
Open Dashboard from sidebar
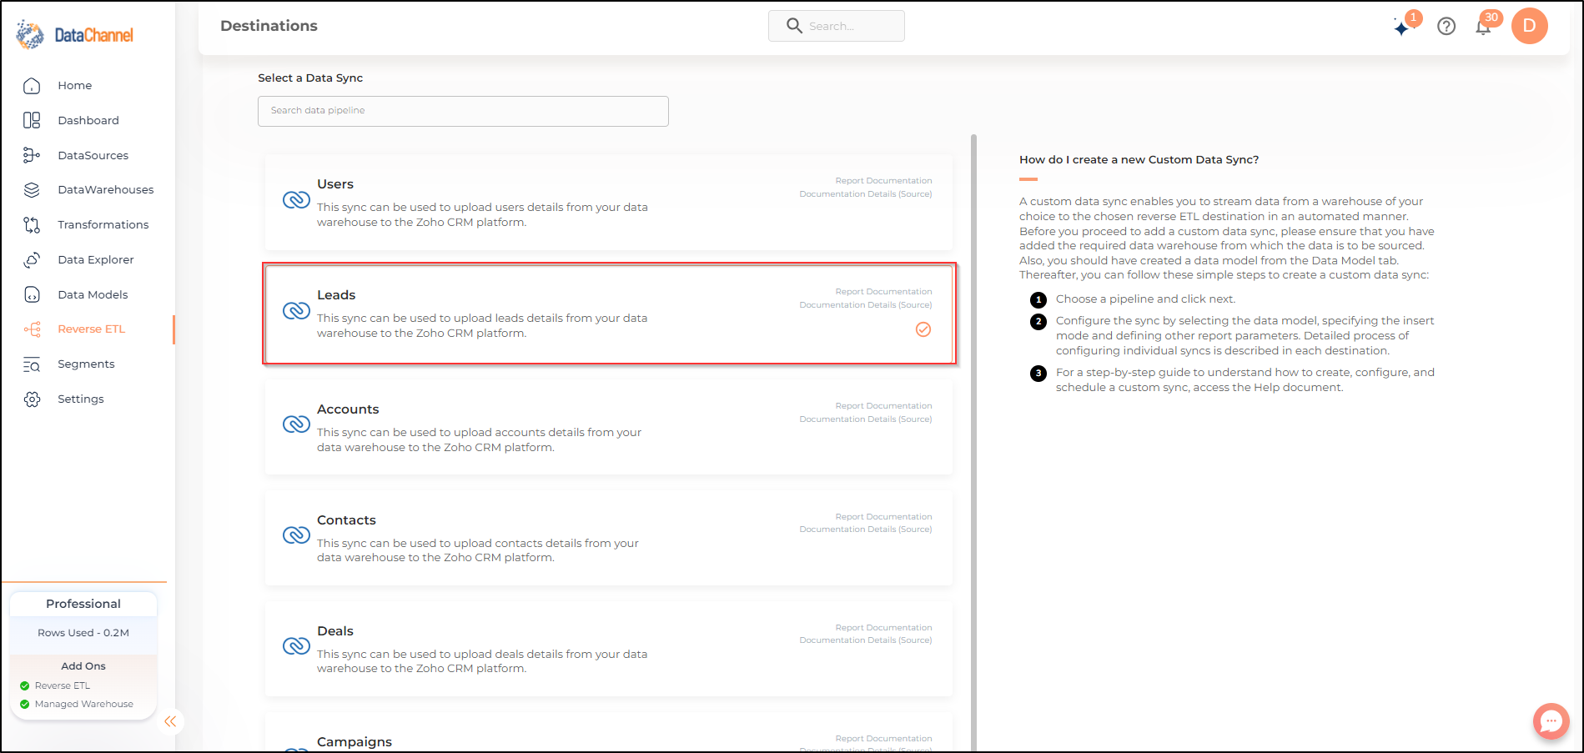click(88, 120)
